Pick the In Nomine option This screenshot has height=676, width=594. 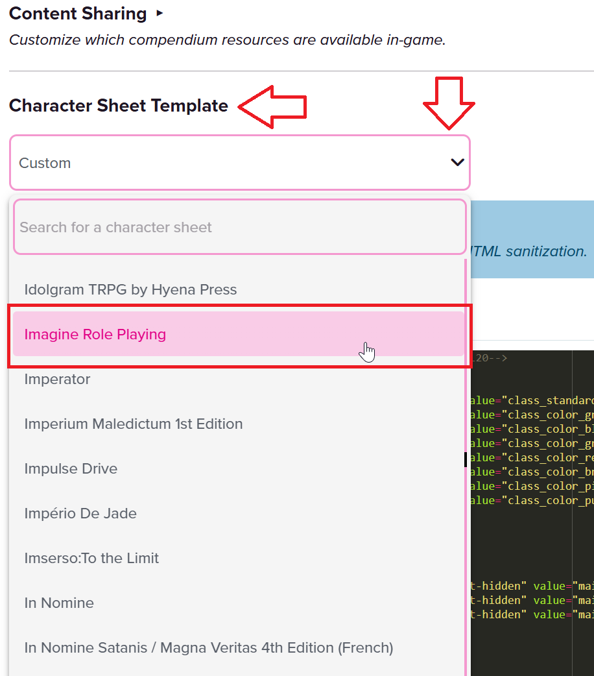click(59, 603)
